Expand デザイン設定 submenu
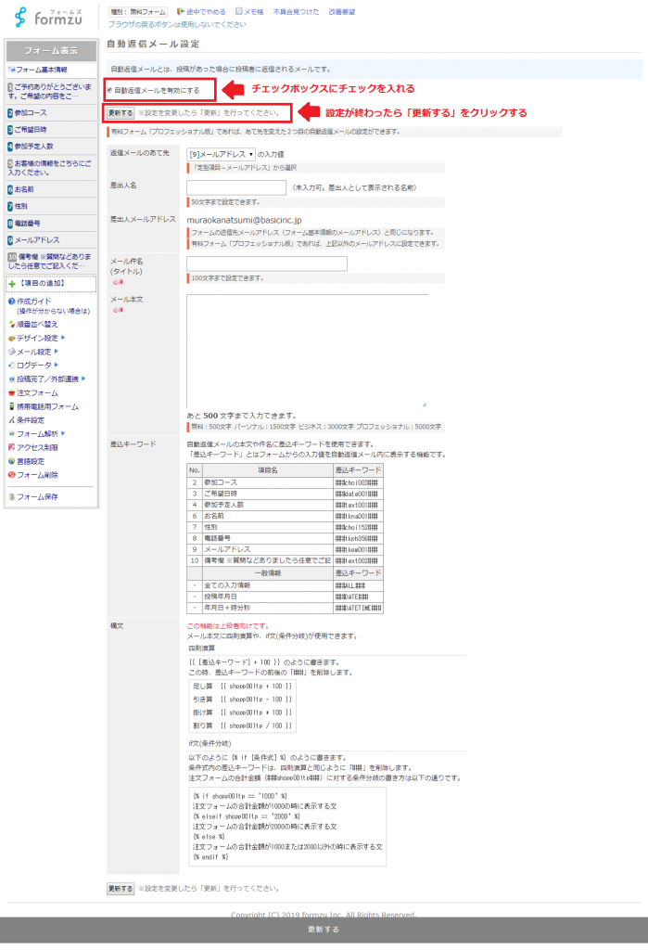The image size is (648, 950). (x=37, y=339)
